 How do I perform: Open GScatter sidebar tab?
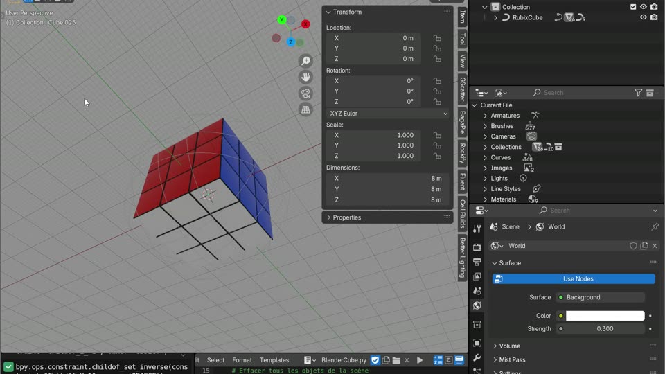(462, 89)
